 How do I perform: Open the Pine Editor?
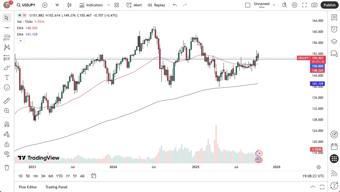pyautogui.click(x=28, y=187)
